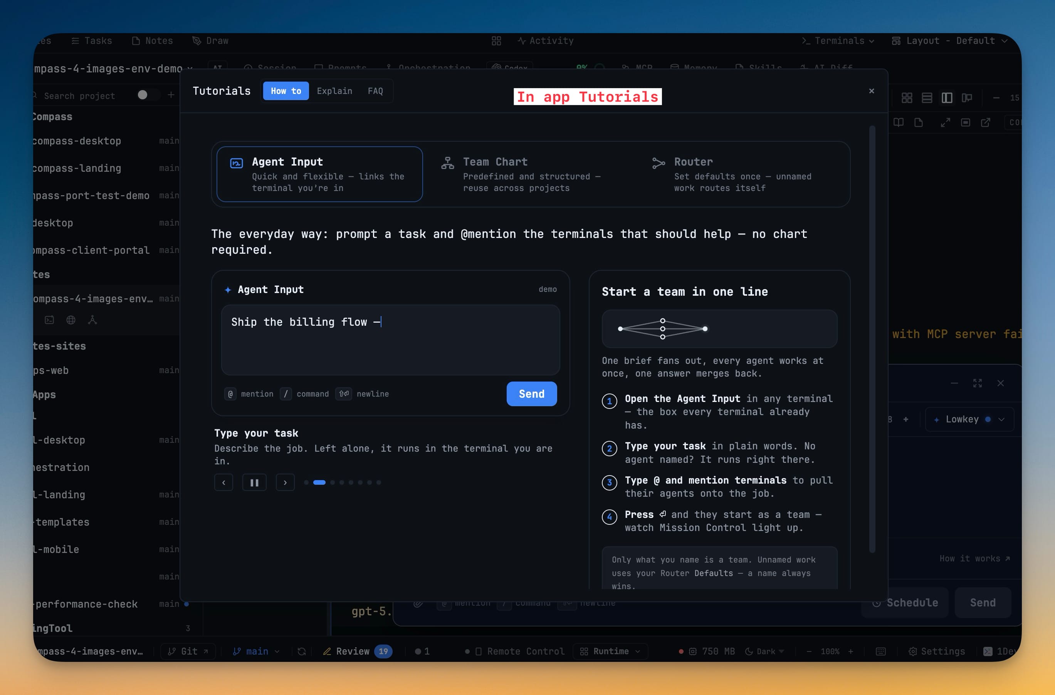Switch to the Tasks tab
The image size is (1055, 695).
click(x=92, y=41)
